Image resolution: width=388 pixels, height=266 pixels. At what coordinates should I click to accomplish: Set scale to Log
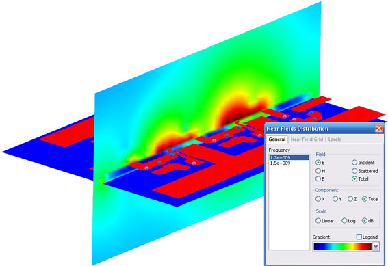348,220
